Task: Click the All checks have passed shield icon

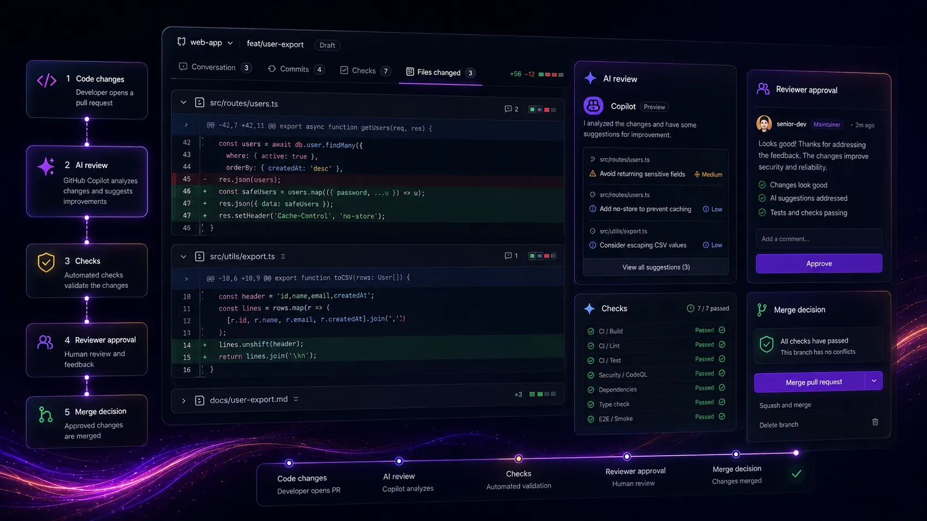Action: coord(766,344)
